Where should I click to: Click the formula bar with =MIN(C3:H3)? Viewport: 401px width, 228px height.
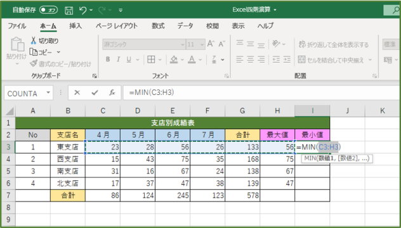tap(261, 92)
